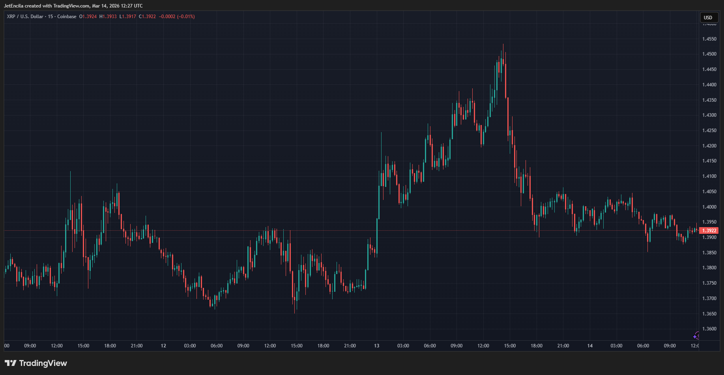Screen dimensions: 724x375
Task: Click the 1.3650 price axis label
Action: (709, 314)
